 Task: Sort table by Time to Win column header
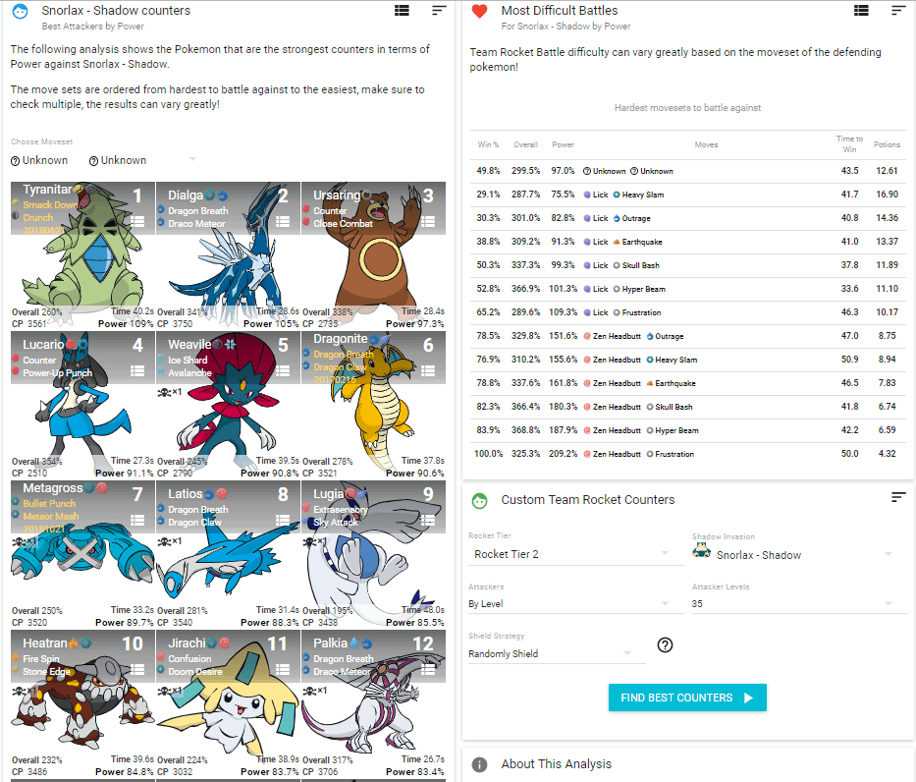849,144
